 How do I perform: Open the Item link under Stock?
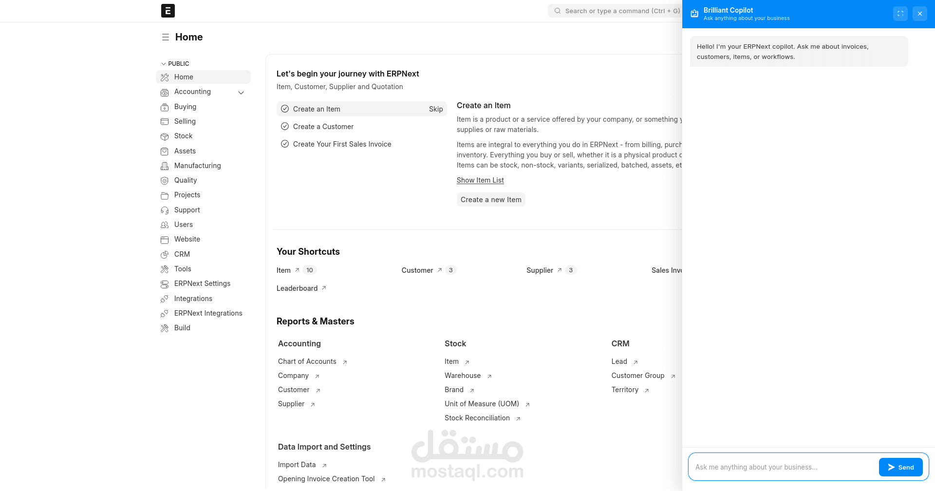[451, 361]
